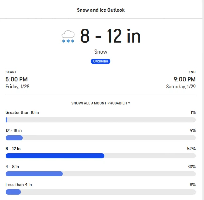Viewport: 204px width, 200px height.
Task: Click the Snowfall Amount Probability label
Action: click(x=101, y=103)
